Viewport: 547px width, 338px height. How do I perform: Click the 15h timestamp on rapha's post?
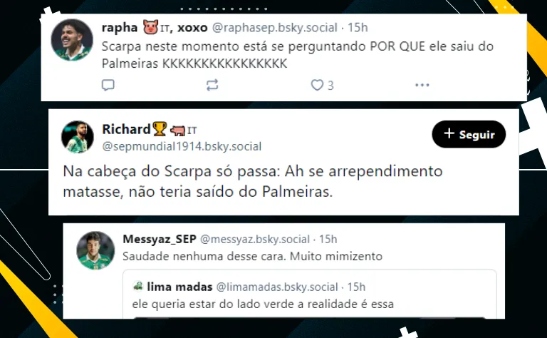tap(358, 28)
